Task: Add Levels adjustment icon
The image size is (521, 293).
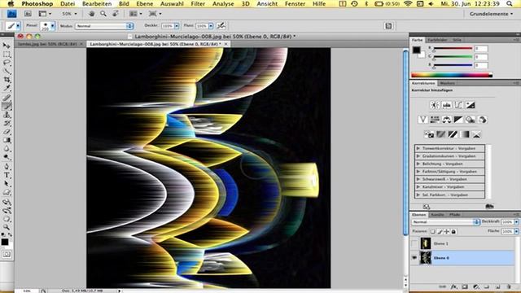Action: 446,105
